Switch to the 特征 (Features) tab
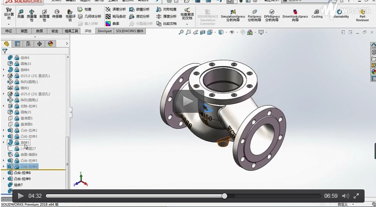Screen dimensions: 376x207 pyautogui.click(x=8, y=31)
